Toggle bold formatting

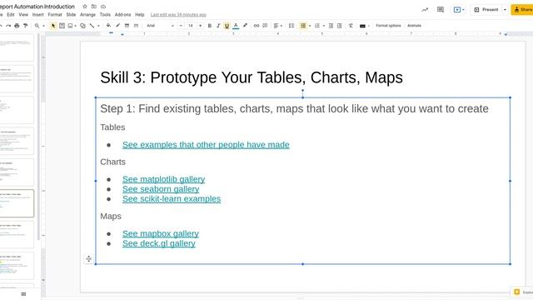210,26
